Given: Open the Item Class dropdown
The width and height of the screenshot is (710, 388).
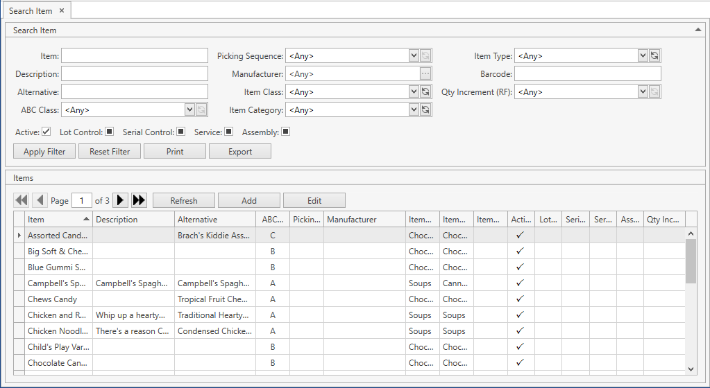Looking at the screenshot, I should click(x=414, y=91).
